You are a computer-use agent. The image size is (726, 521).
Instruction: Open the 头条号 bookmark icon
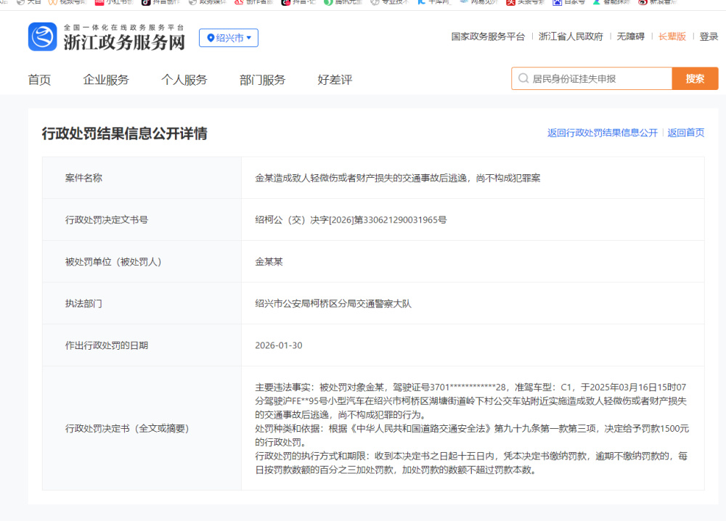click(511, 2)
